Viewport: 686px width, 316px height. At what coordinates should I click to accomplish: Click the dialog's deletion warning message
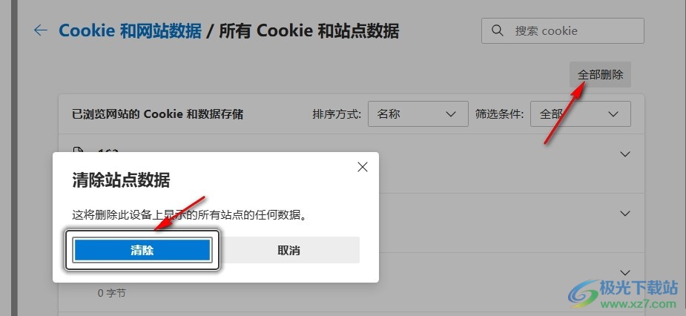pos(189,215)
